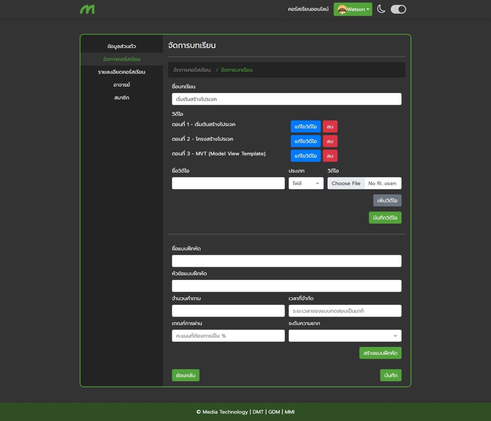Screen dimensions: 491x421
Task: Edit video ตอนที่ 1 with แก้ไขวิดีโอ
Action: tap(305, 126)
